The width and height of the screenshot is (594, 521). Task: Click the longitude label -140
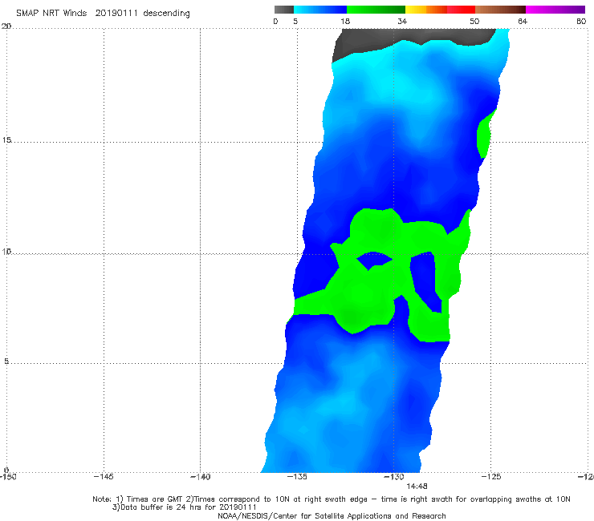click(x=200, y=476)
